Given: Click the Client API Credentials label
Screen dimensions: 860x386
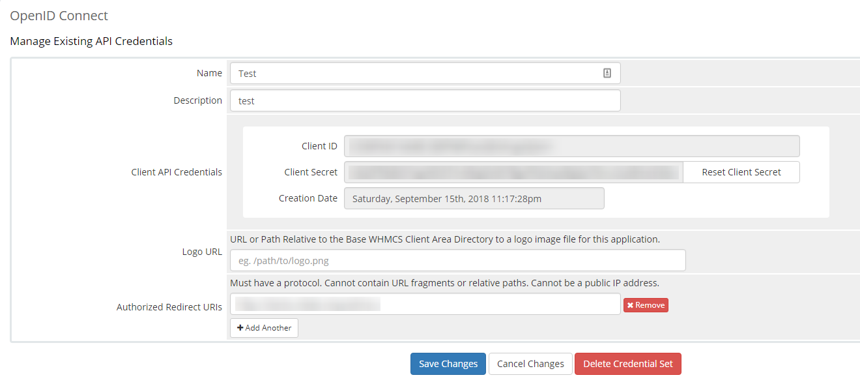Looking at the screenshot, I should pos(177,172).
